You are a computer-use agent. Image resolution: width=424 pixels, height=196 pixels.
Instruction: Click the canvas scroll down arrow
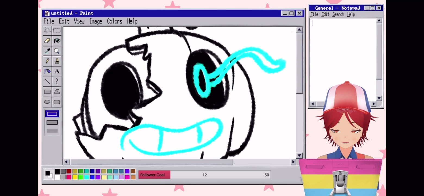[x=299, y=155]
